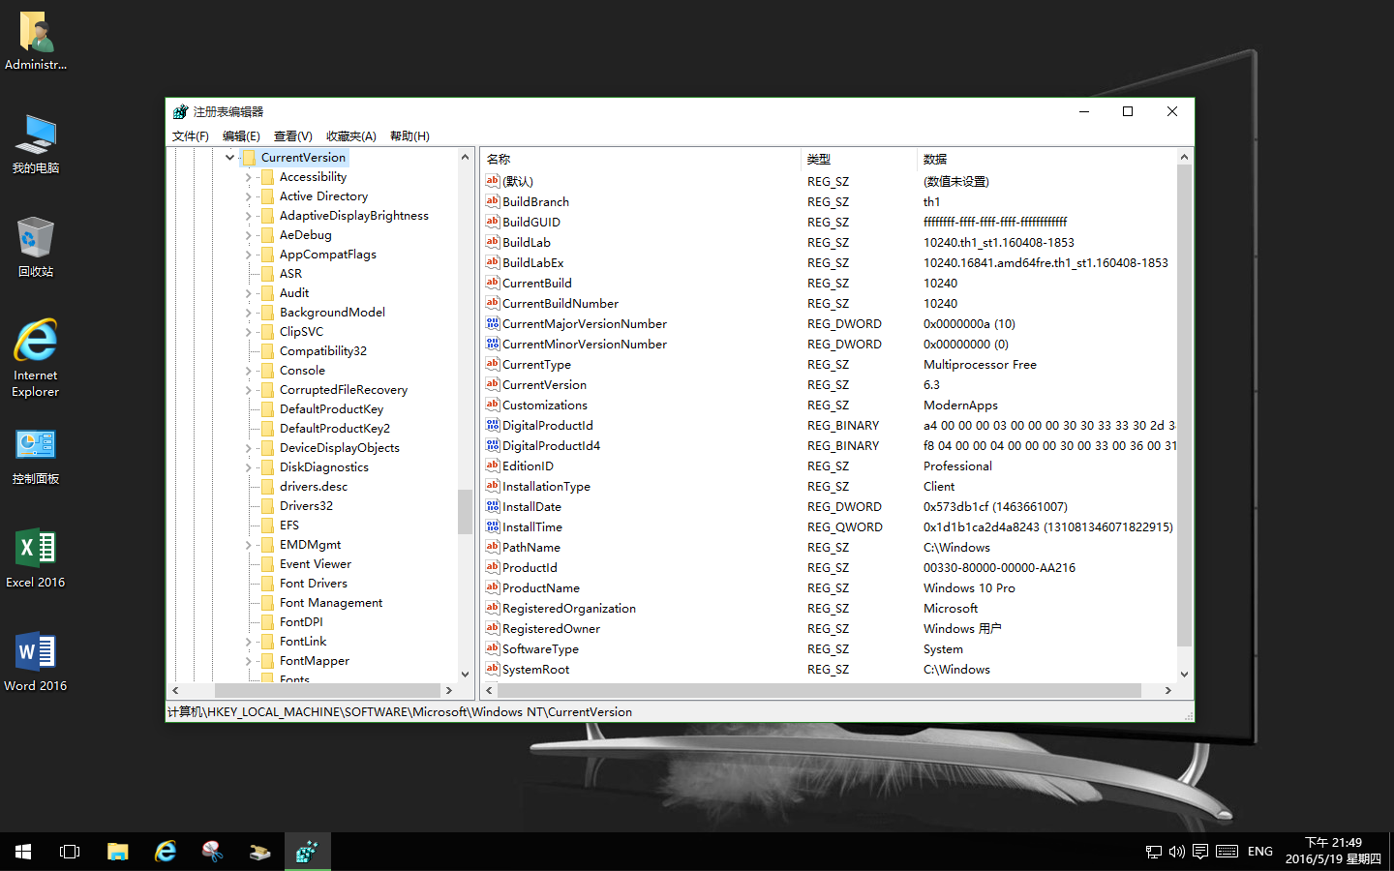Expand the FontLink key
1394x871 pixels.
[248, 642]
